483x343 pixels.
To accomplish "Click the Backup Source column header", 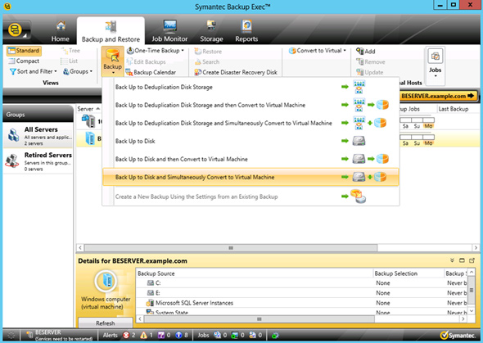I will pyautogui.click(x=254, y=273).
